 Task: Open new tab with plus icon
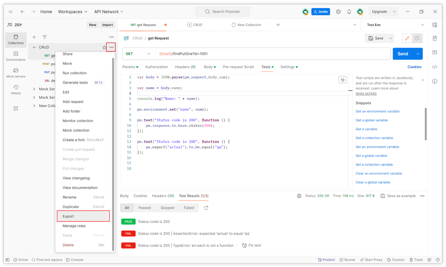click(x=278, y=25)
